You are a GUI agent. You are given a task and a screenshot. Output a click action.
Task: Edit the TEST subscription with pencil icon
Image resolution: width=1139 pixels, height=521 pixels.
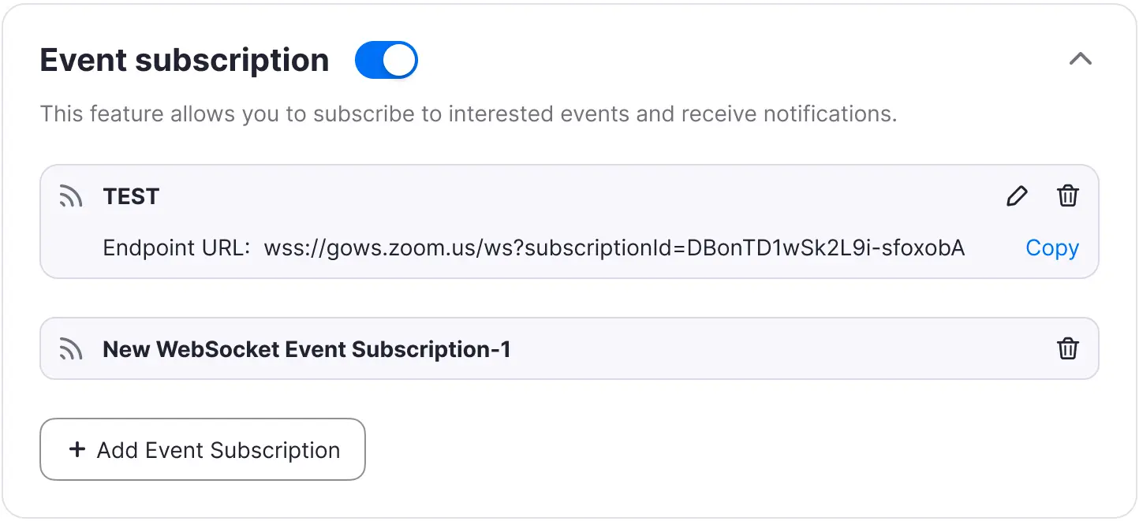(1018, 196)
